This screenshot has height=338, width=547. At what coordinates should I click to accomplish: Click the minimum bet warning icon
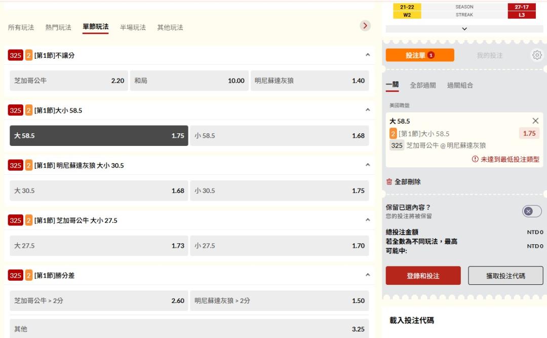(475, 159)
